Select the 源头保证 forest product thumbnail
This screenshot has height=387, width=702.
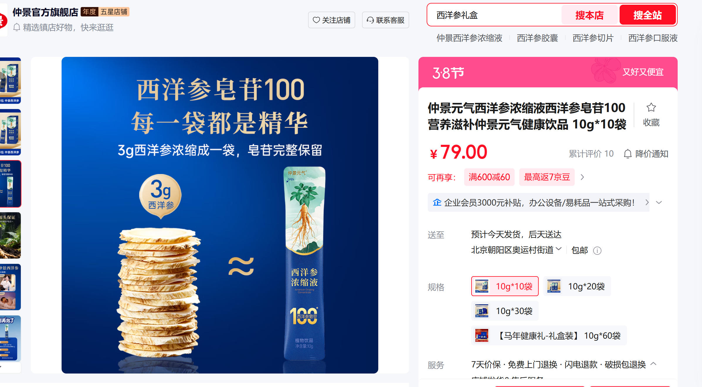point(11,235)
